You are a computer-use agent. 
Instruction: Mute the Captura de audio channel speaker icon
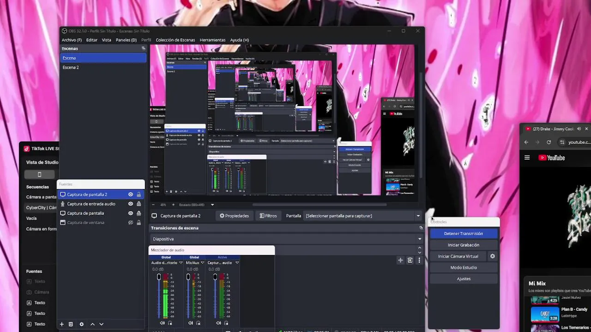(x=218, y=323)
